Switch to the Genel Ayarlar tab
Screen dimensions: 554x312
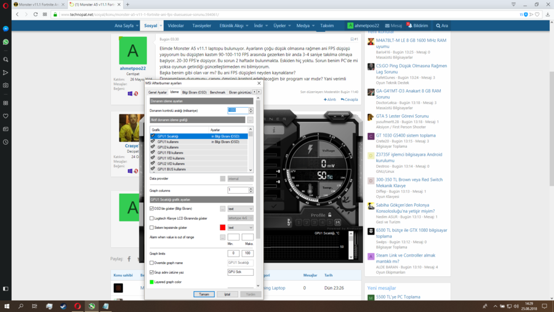pos(157,92)
